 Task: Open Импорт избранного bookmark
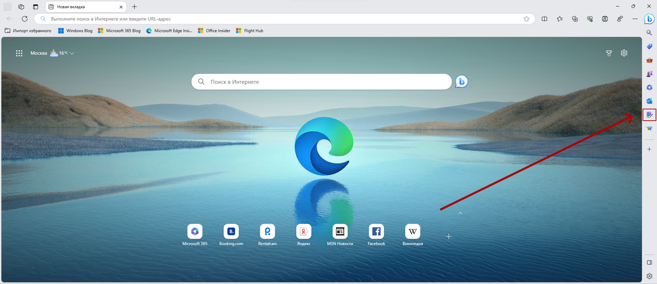pyautogui.click(x=28, y=31)
